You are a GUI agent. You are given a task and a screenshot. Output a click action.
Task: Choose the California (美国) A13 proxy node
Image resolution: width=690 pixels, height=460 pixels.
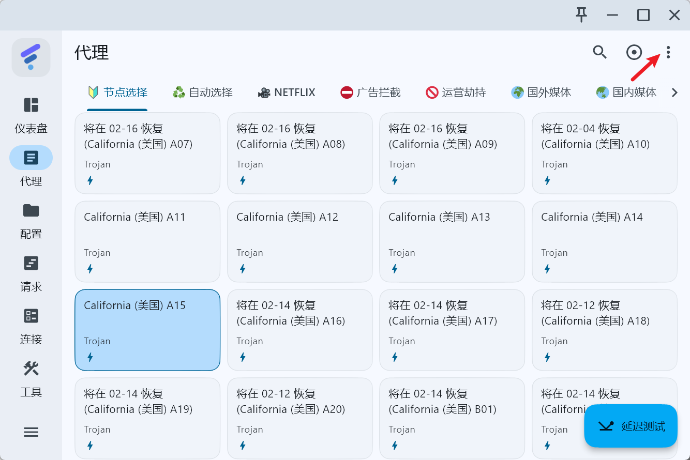pos(452,241)
